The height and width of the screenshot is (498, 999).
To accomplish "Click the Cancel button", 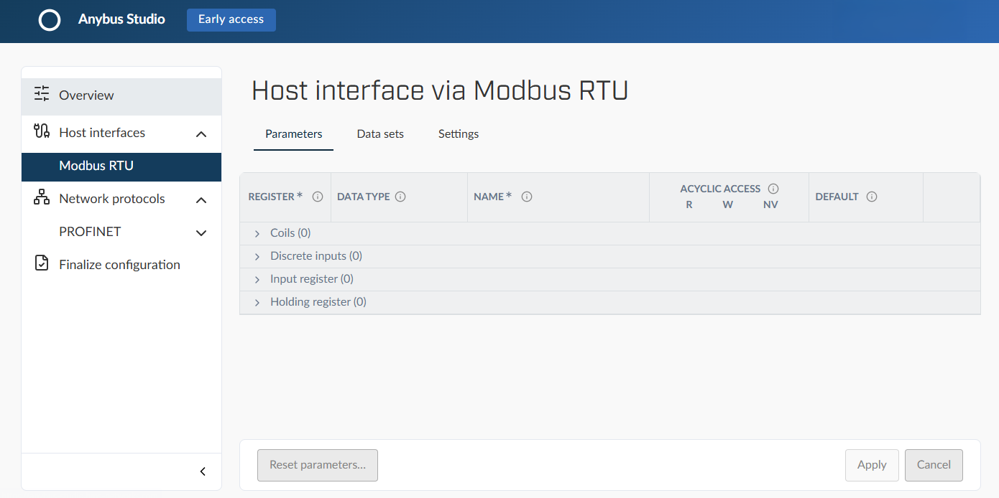I will coord(934,465).
